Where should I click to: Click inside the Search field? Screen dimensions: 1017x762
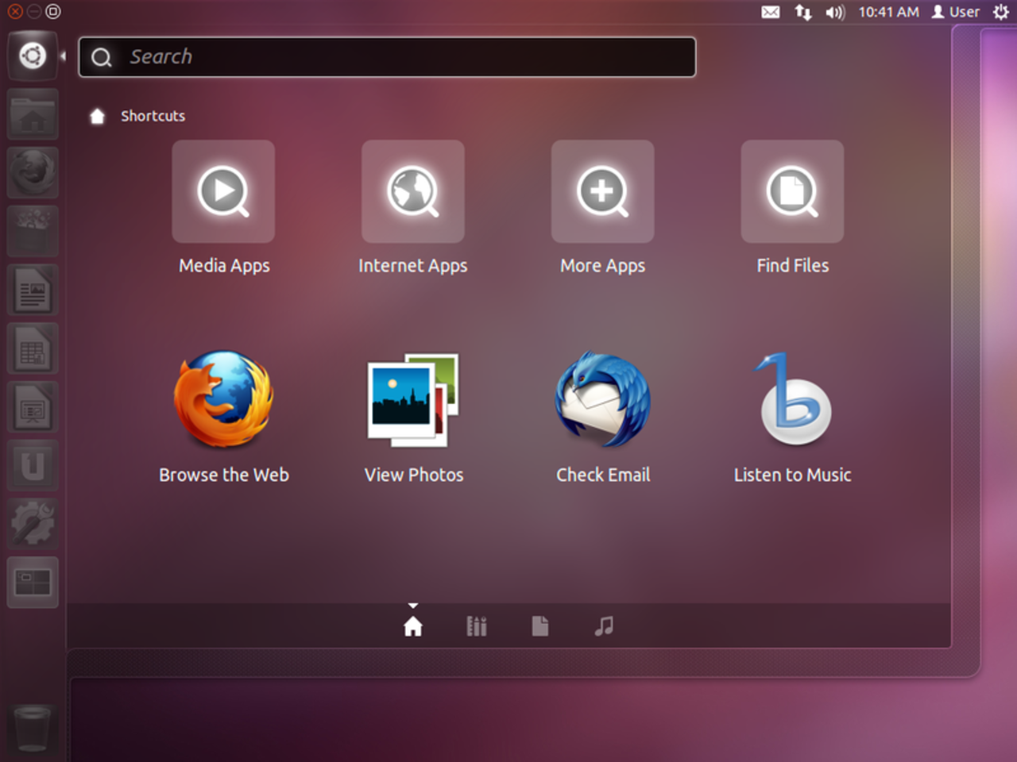tap(386, 56)
